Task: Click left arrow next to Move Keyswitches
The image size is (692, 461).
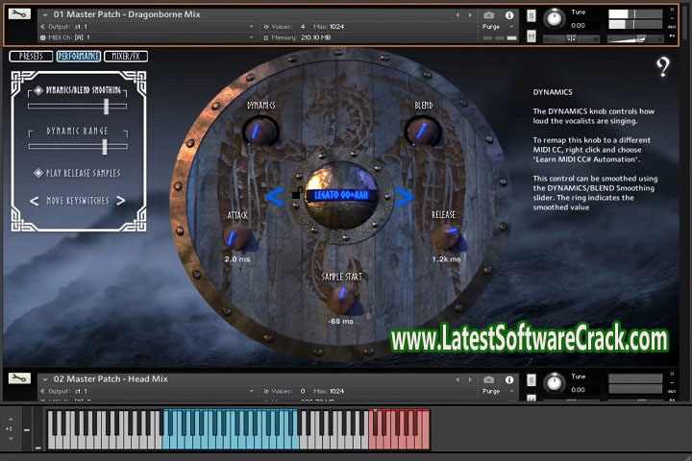Action: click(36, 201)
